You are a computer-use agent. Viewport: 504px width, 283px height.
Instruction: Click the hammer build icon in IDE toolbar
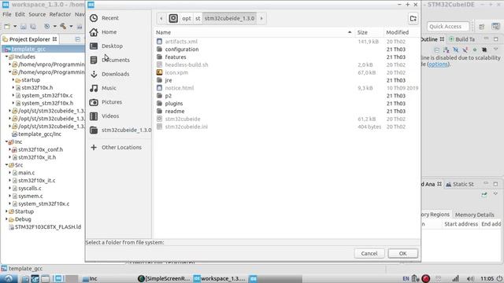[x=63, y=26]
